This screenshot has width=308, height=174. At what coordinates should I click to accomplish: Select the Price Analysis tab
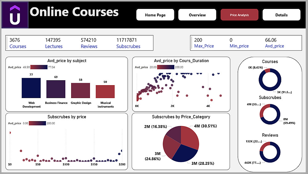(239, 15)
